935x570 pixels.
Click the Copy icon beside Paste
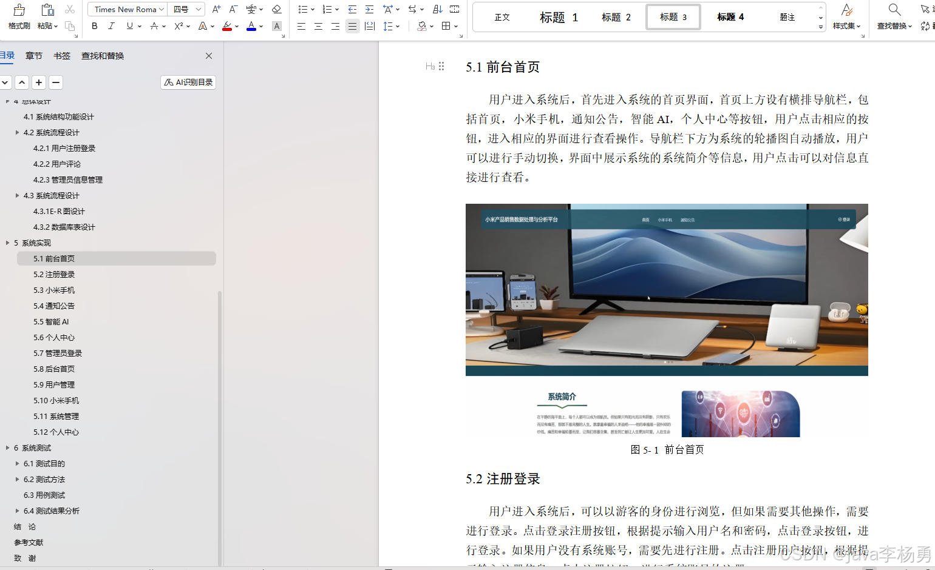tap(70, 26)
